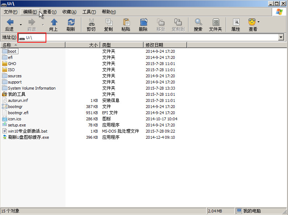Open the 文件(F) menu
288x215 pixels.
pos(10,12)
